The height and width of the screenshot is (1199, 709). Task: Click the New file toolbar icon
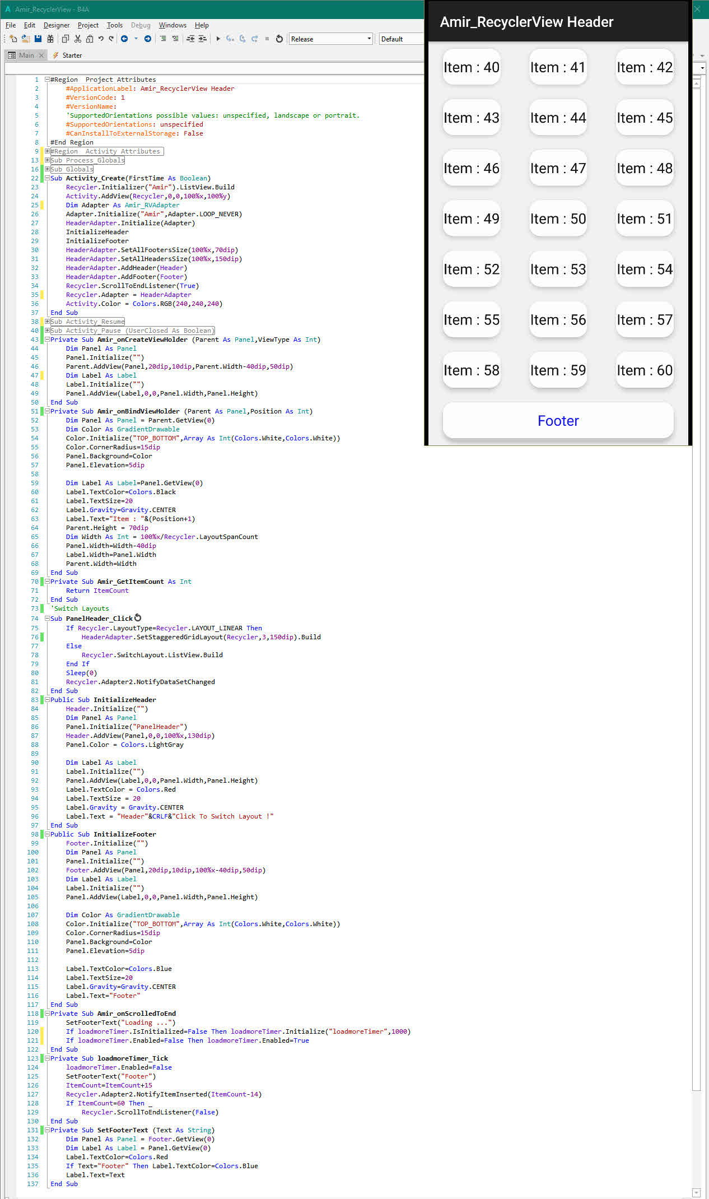tap(13, 39)
